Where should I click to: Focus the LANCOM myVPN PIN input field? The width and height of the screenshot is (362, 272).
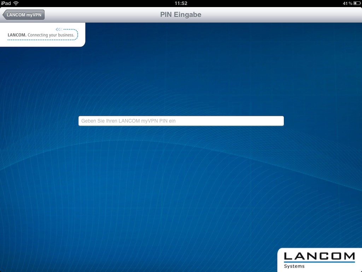click(x=181, y=121)
